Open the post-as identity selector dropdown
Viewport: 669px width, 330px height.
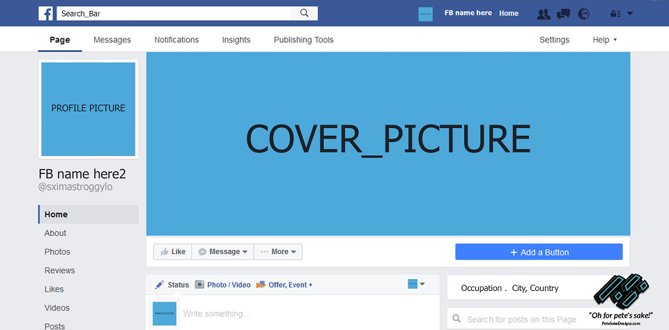(x=417, y=284)
